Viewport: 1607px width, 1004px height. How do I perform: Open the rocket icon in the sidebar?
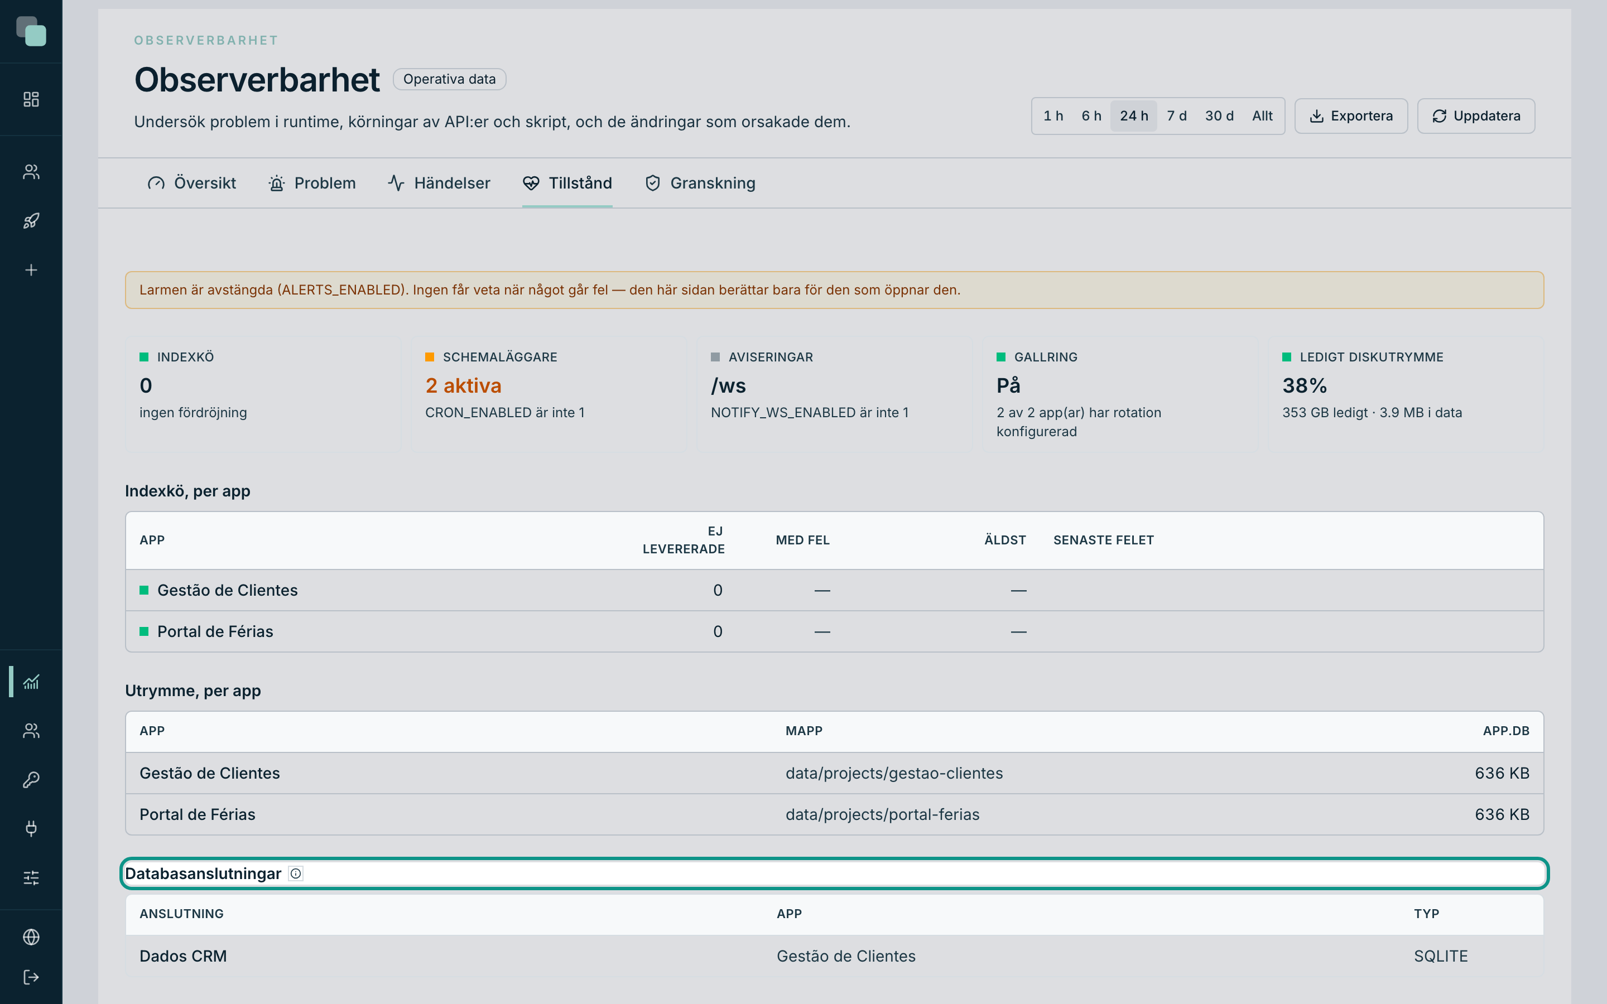[31, 221]
